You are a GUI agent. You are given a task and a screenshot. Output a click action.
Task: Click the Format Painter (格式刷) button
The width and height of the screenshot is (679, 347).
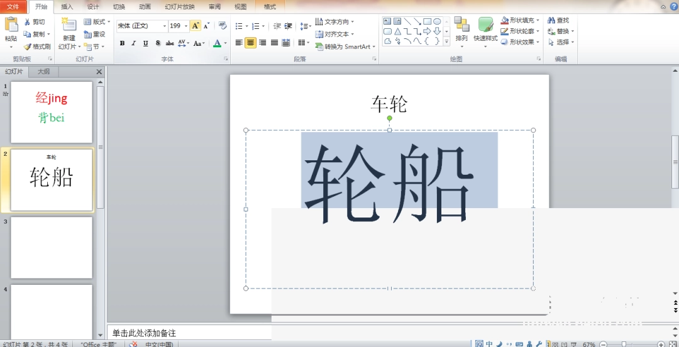click(37, 47)
